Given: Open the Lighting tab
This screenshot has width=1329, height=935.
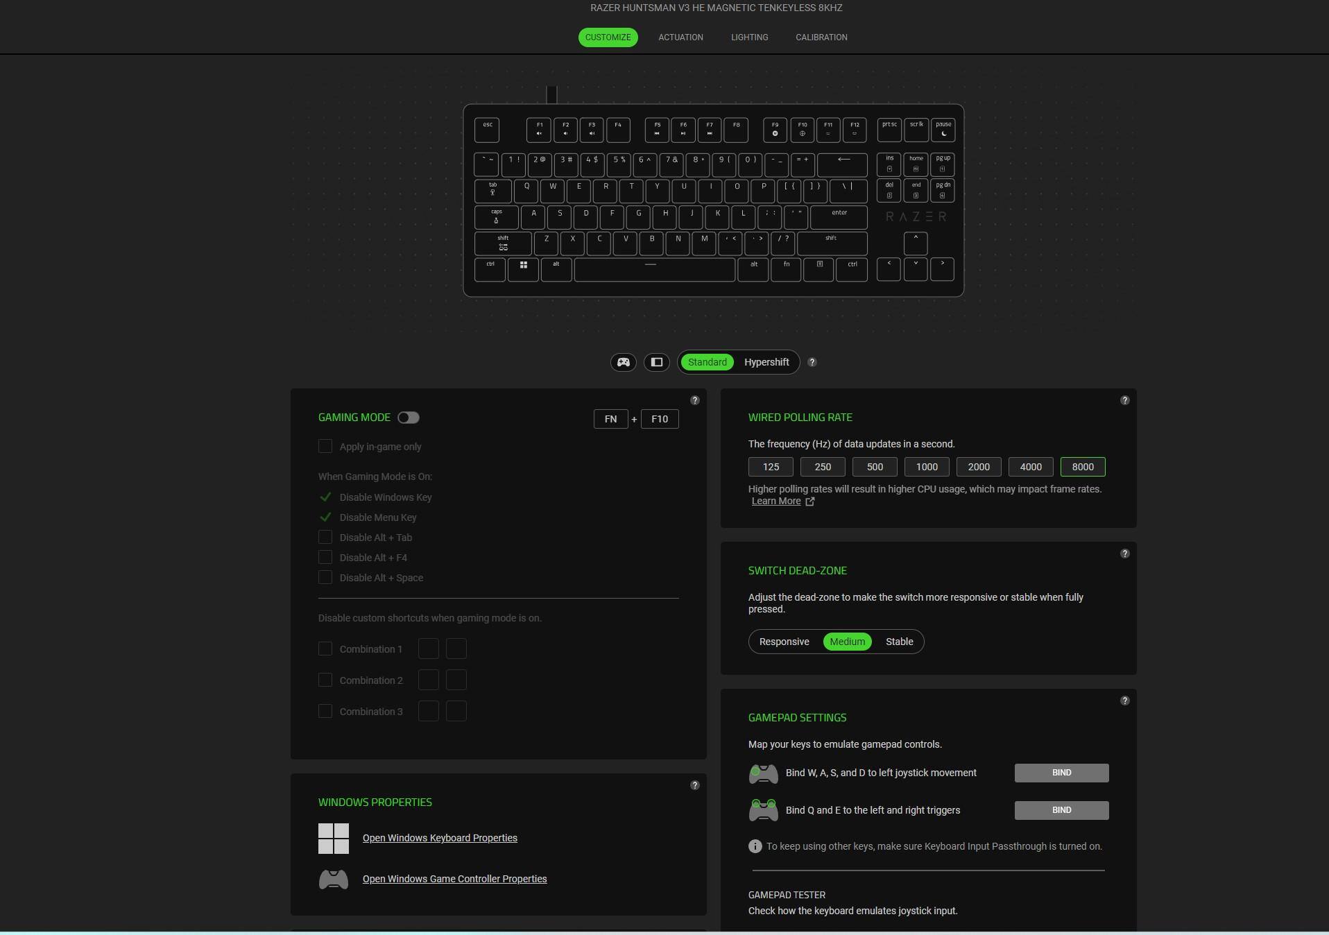Looking at the screenshot, I should tap(749, 37).
